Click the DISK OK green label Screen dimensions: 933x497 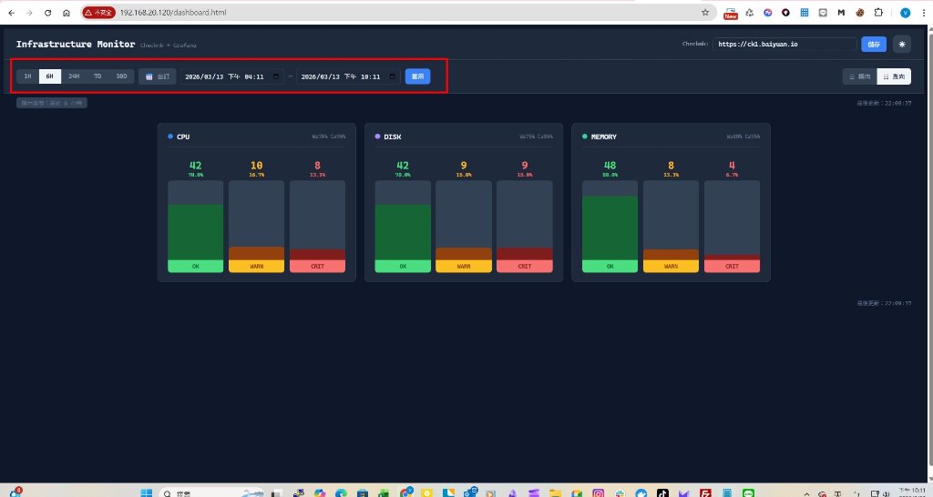tap(403, 267)
